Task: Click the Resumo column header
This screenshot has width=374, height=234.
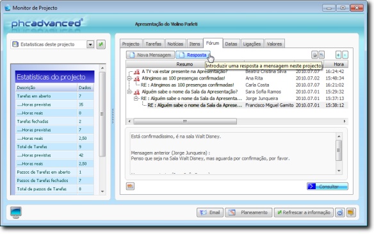Action: [x=184, y=64]
